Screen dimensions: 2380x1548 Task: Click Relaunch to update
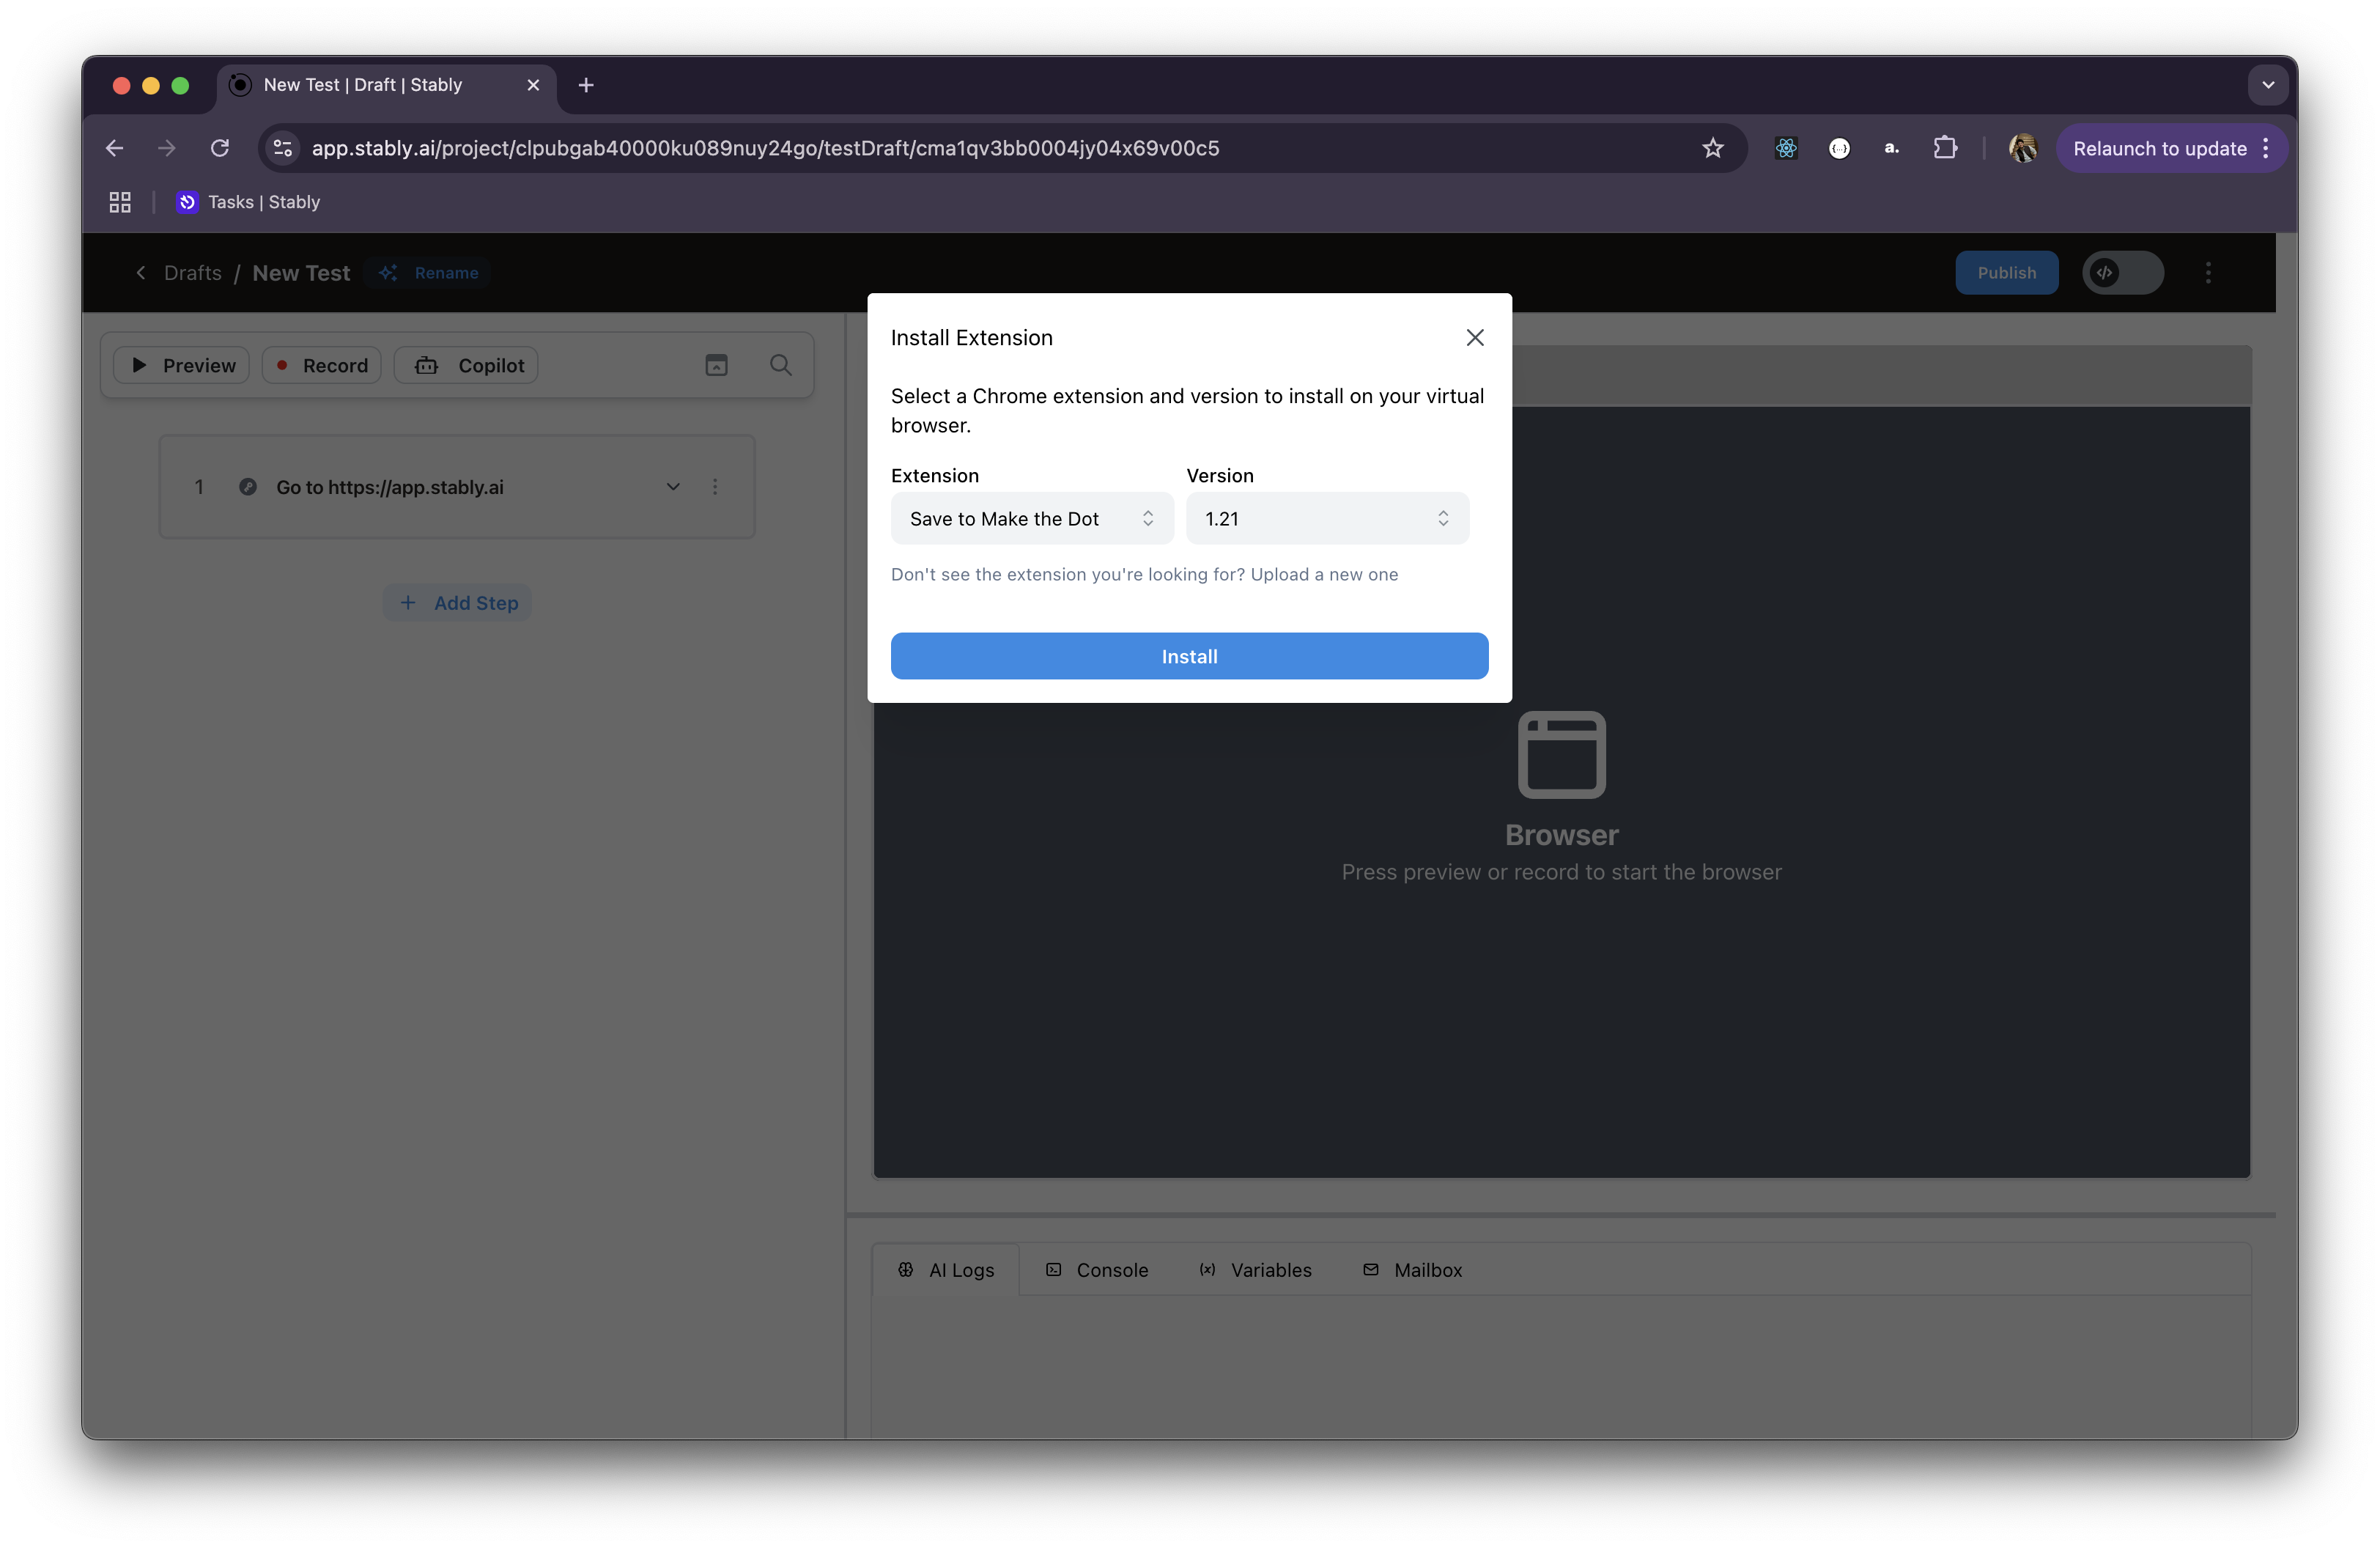(2159, 148)
